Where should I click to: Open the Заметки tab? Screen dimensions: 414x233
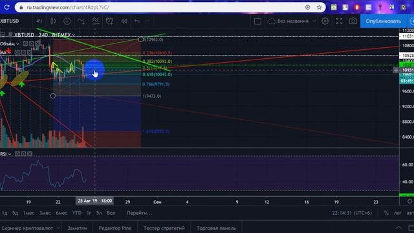[x=77, y=228]
